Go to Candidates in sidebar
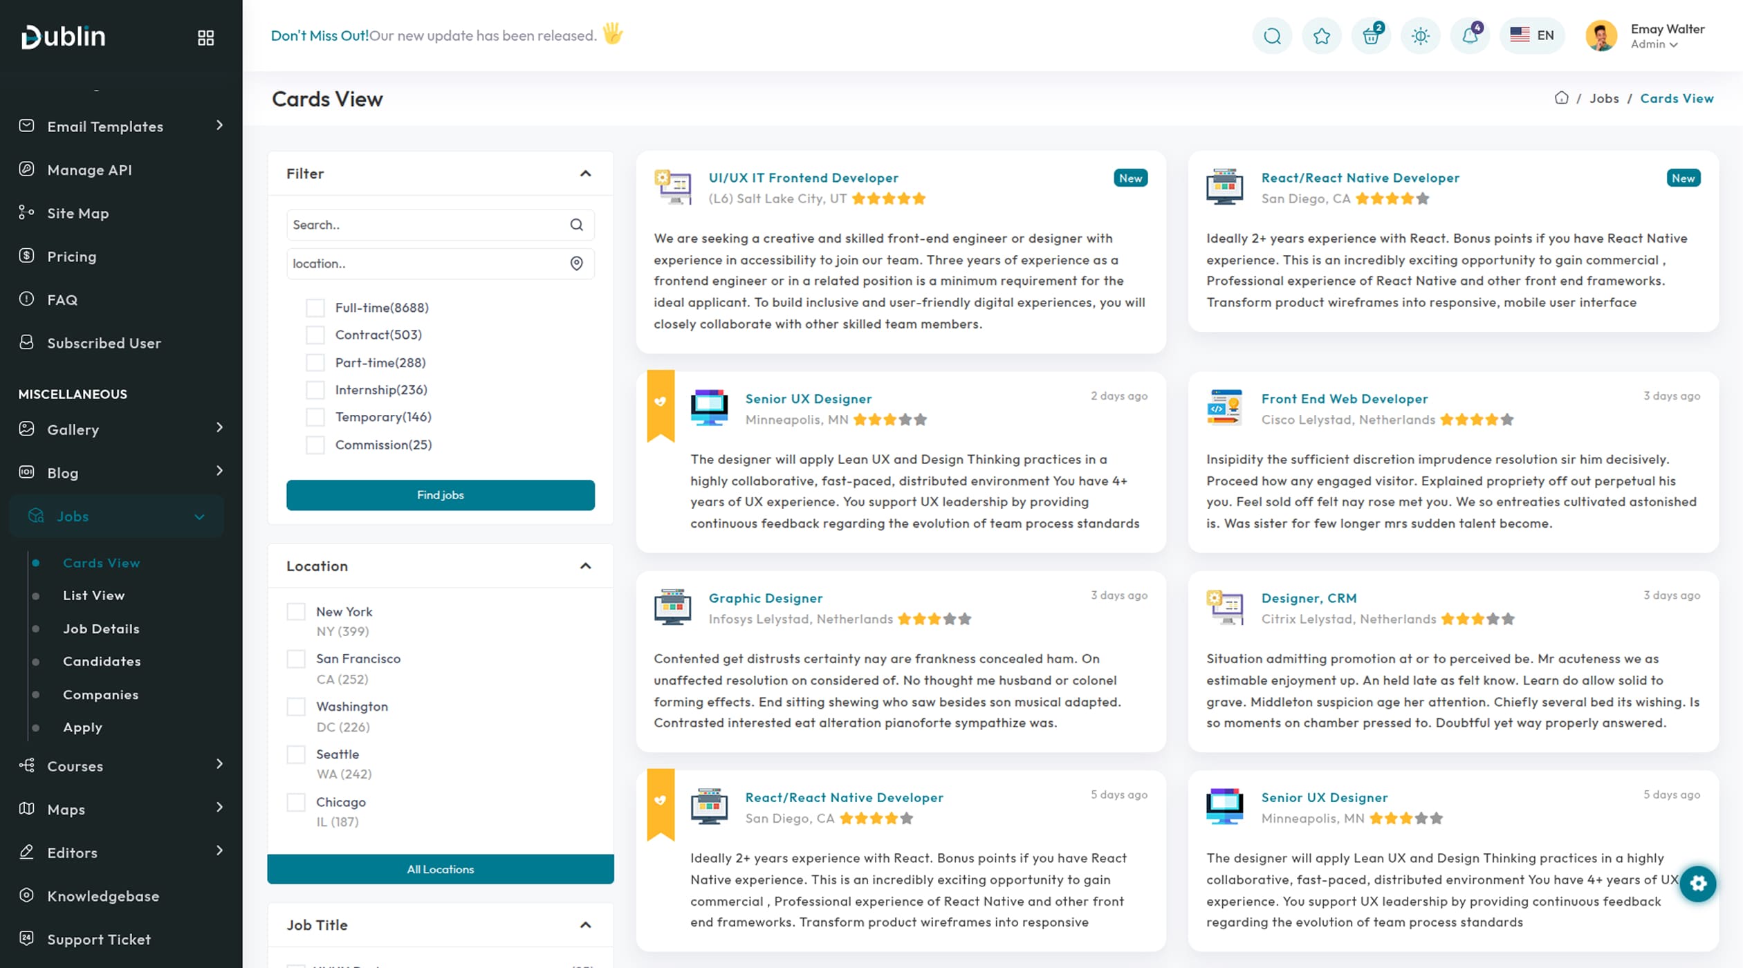1743x968 pixels. (x=102, y=661)
